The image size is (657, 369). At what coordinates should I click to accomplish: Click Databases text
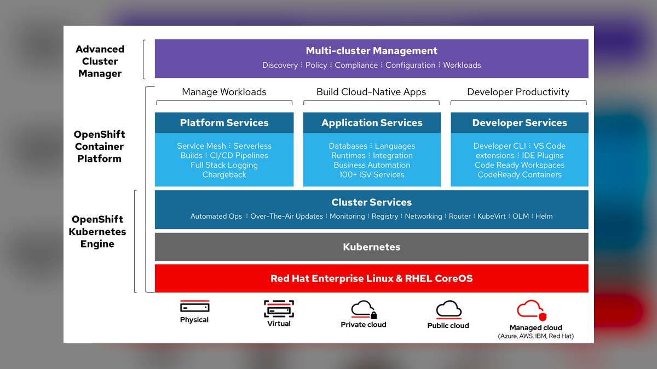click(348, 146)
